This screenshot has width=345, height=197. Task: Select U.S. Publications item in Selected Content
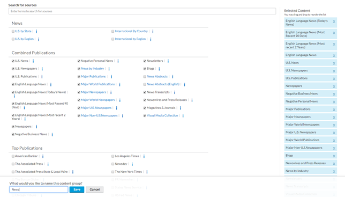pos(311,78)
